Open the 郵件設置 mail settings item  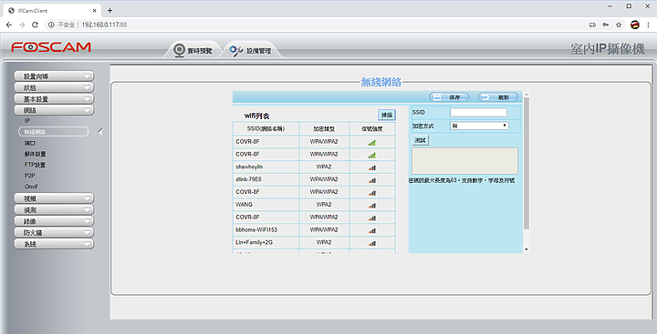pyautogui.click(x=36, y=154)
